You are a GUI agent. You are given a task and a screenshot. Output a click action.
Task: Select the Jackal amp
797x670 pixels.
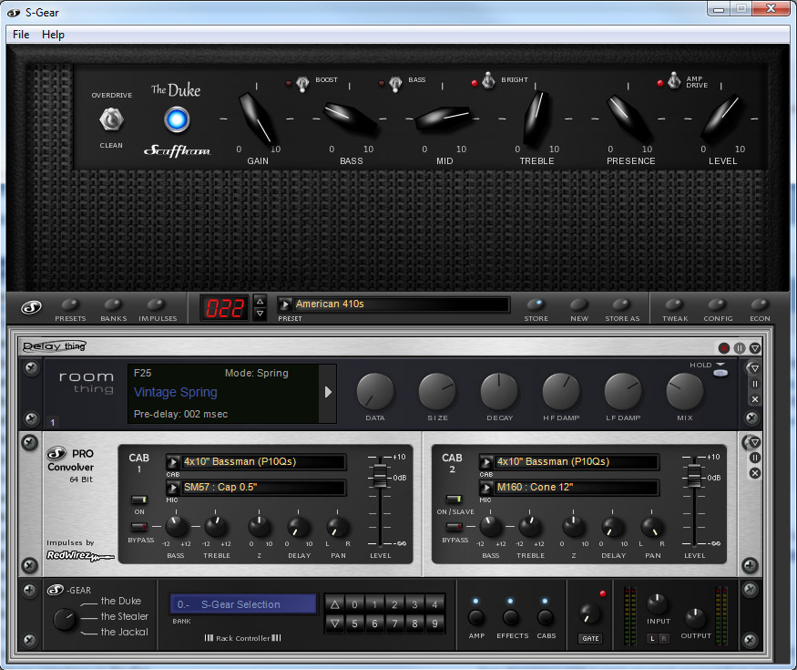[x=125, y=632]
